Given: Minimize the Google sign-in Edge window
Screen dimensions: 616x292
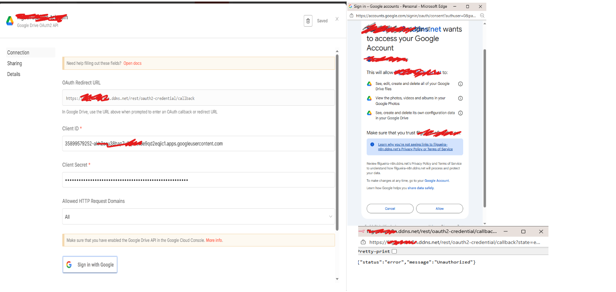Looking at the screenshot, I should (455, 6).
